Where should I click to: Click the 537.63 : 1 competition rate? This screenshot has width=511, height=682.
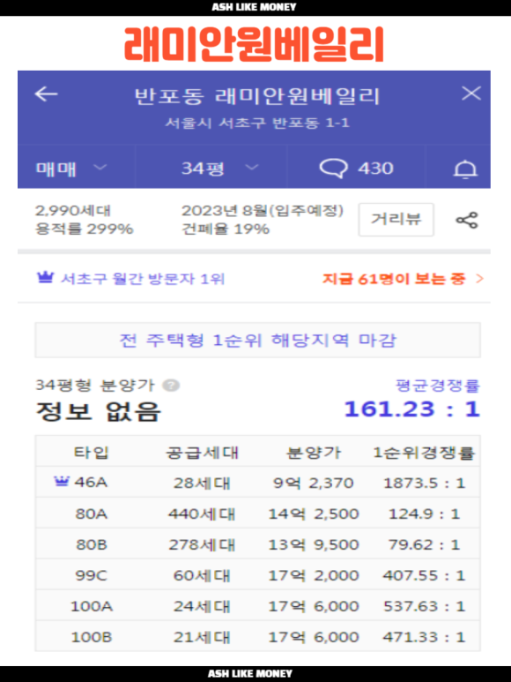(424, 606)
